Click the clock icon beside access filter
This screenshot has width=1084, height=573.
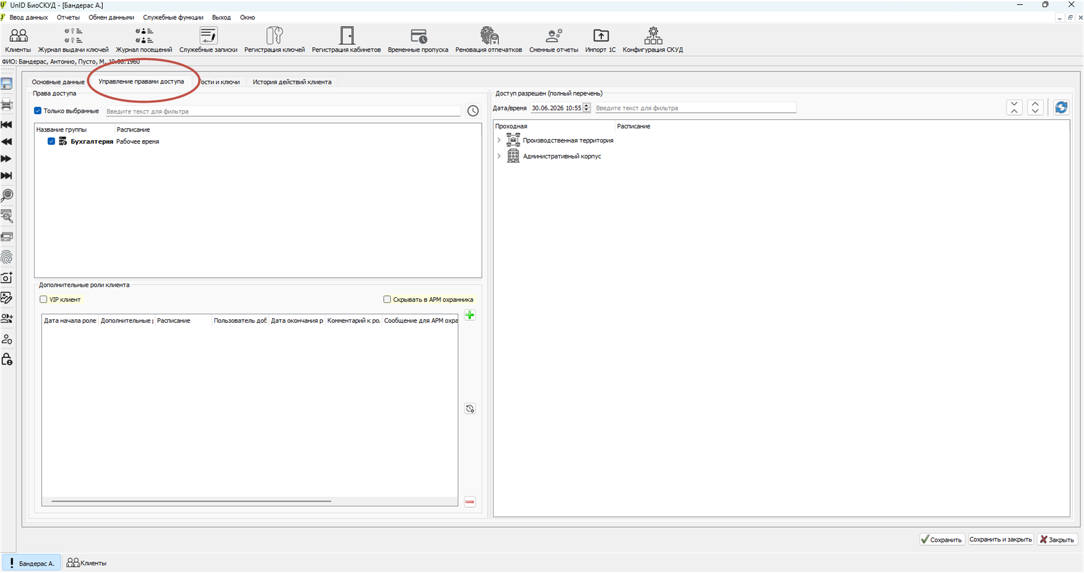pos(473,111)
